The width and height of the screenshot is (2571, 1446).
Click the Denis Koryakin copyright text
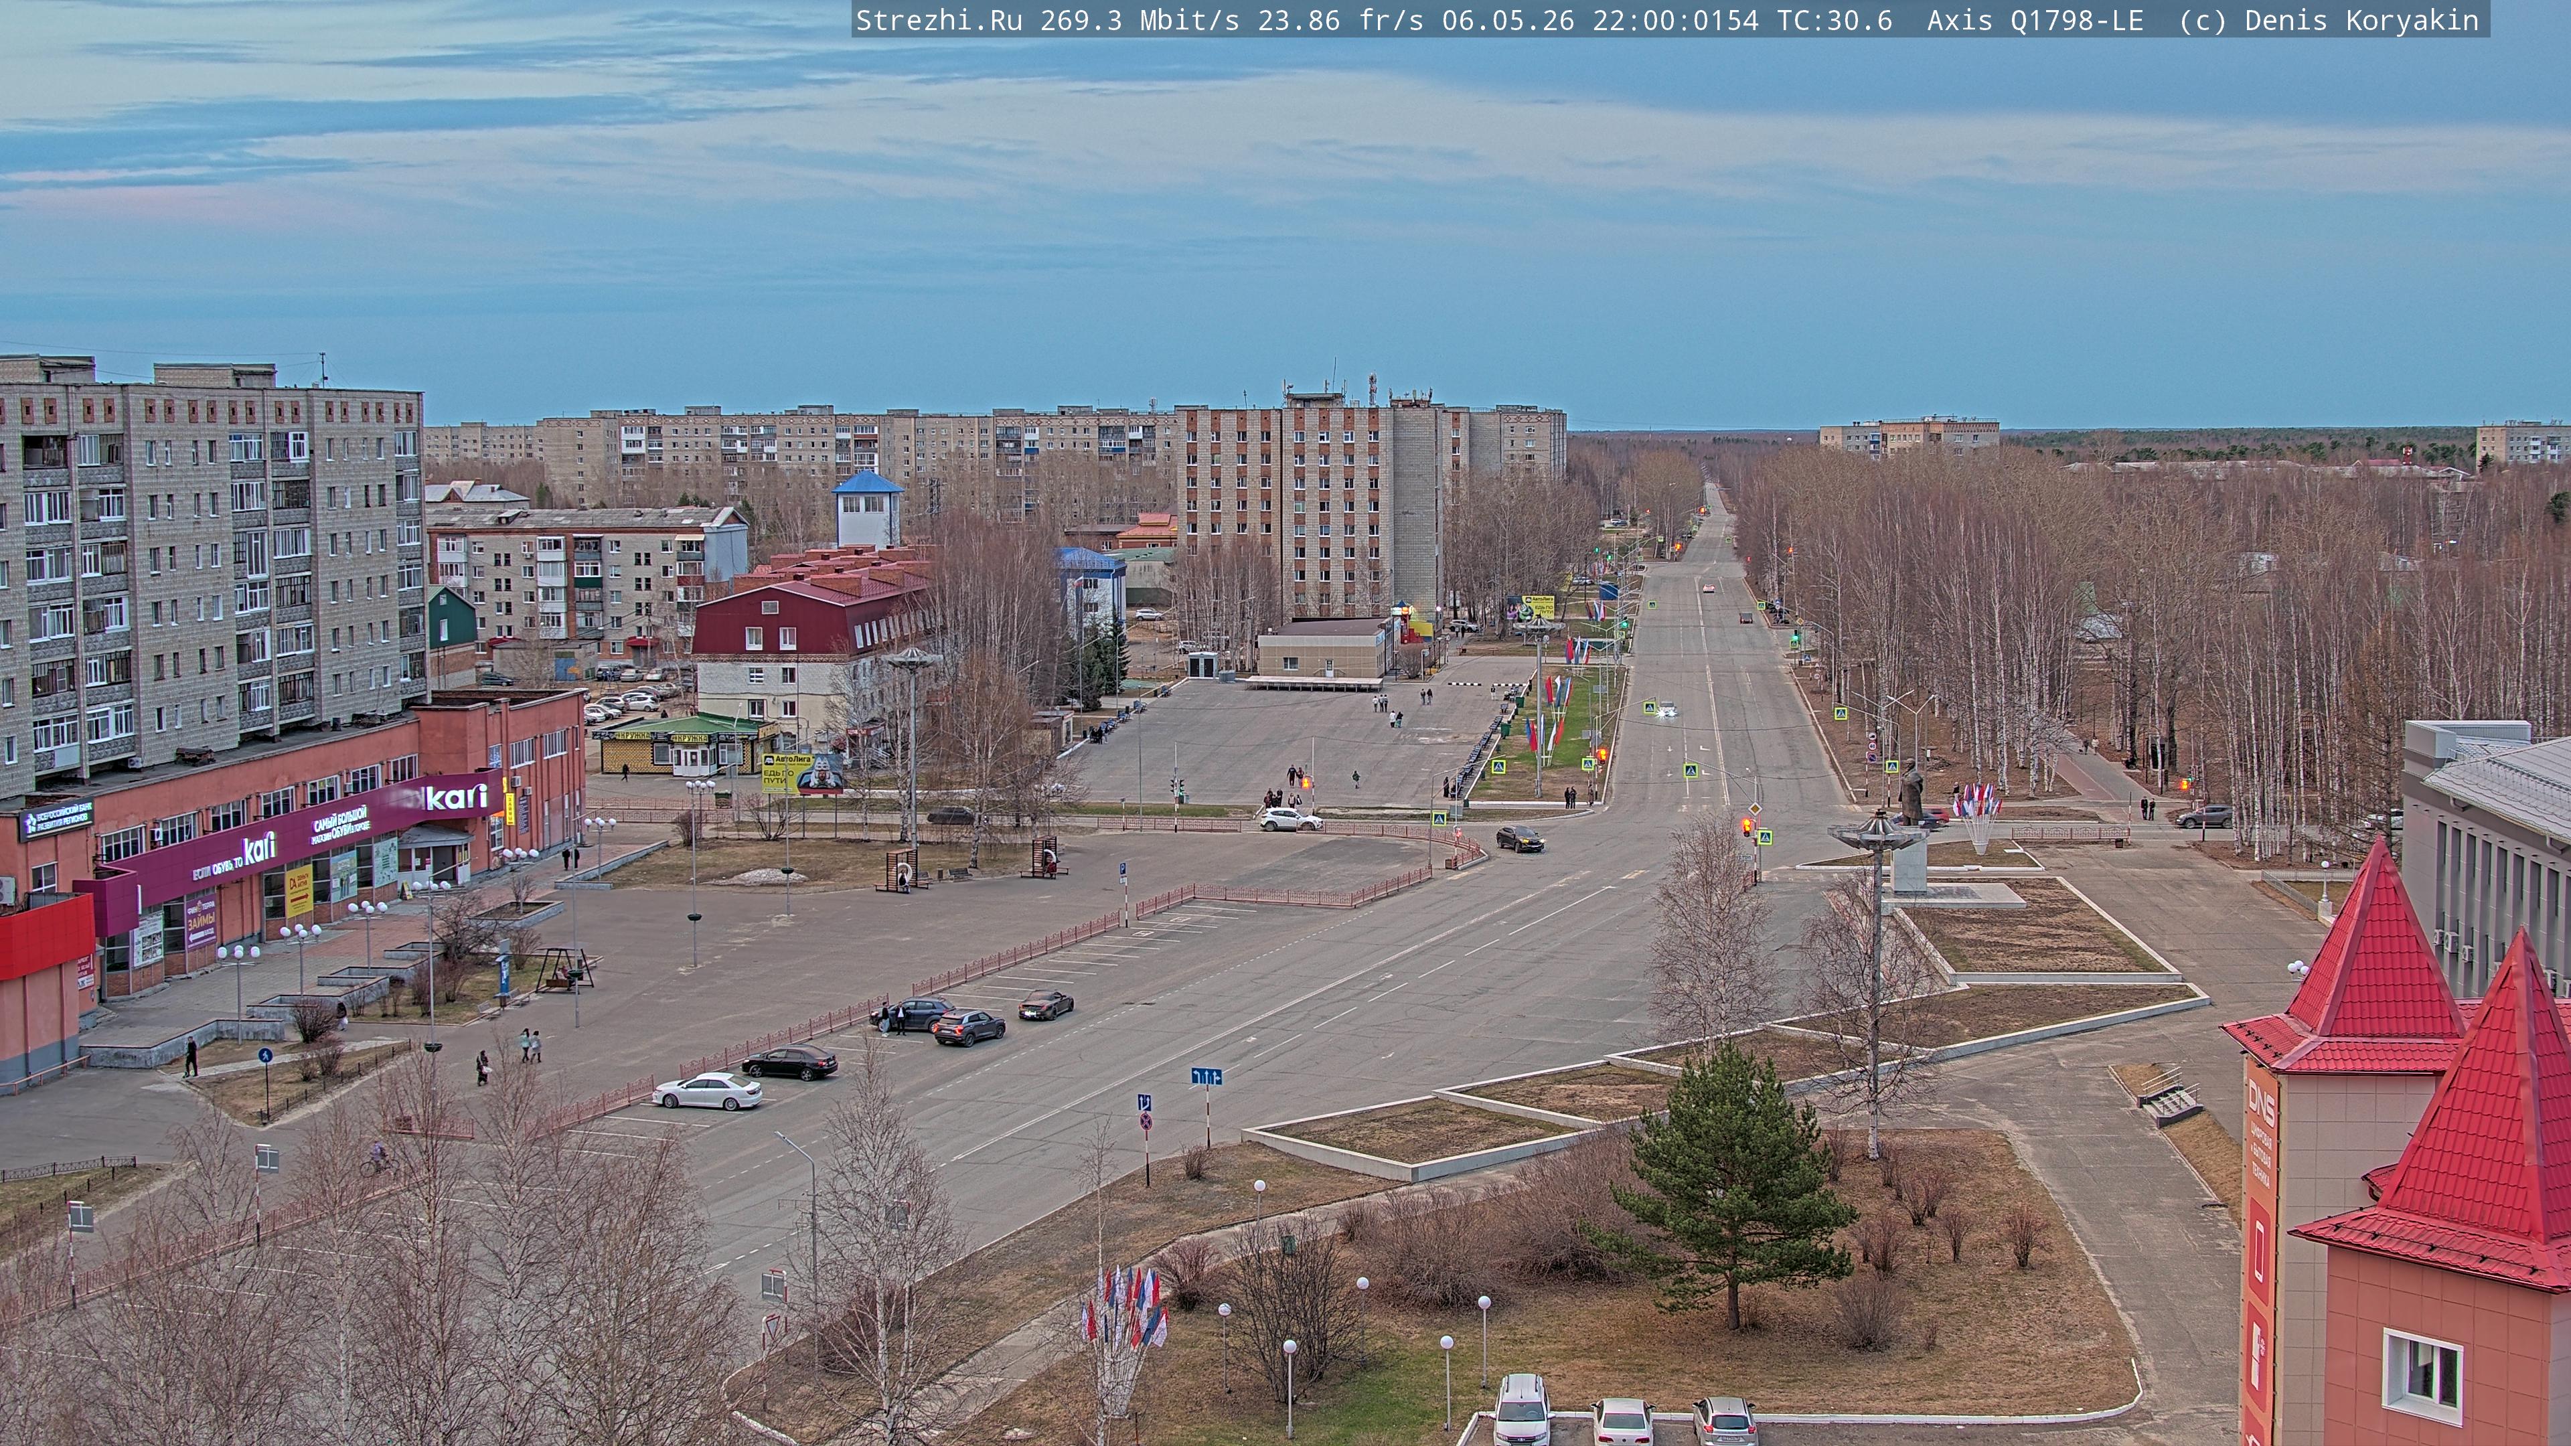point(2361,20)
